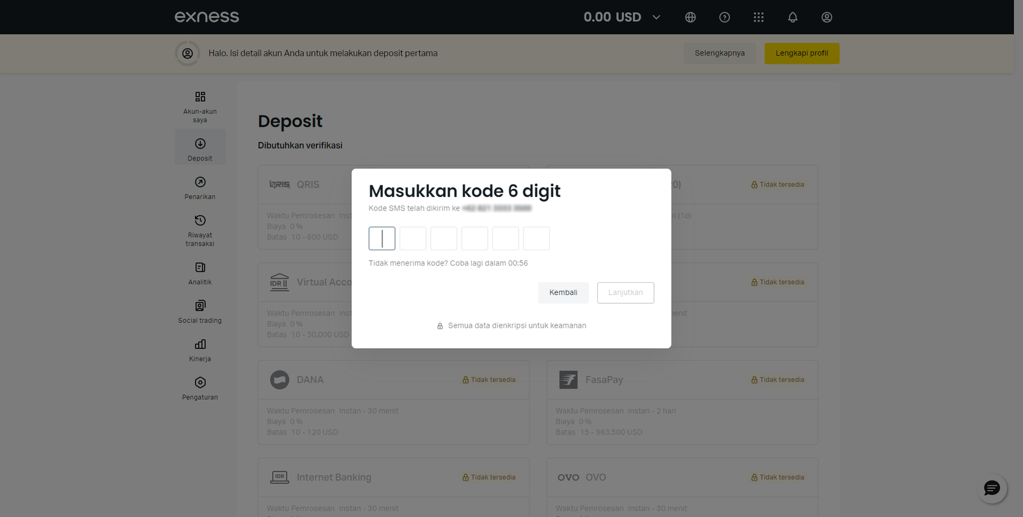Open Penarikan in sidebar
Screen dimensions: 1023x517
200,188
